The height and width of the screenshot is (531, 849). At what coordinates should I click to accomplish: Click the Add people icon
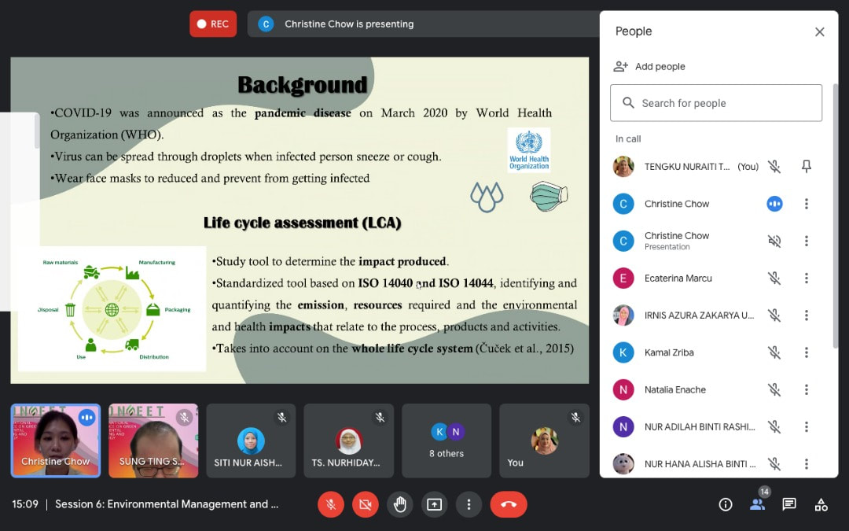tap(621, 67)
